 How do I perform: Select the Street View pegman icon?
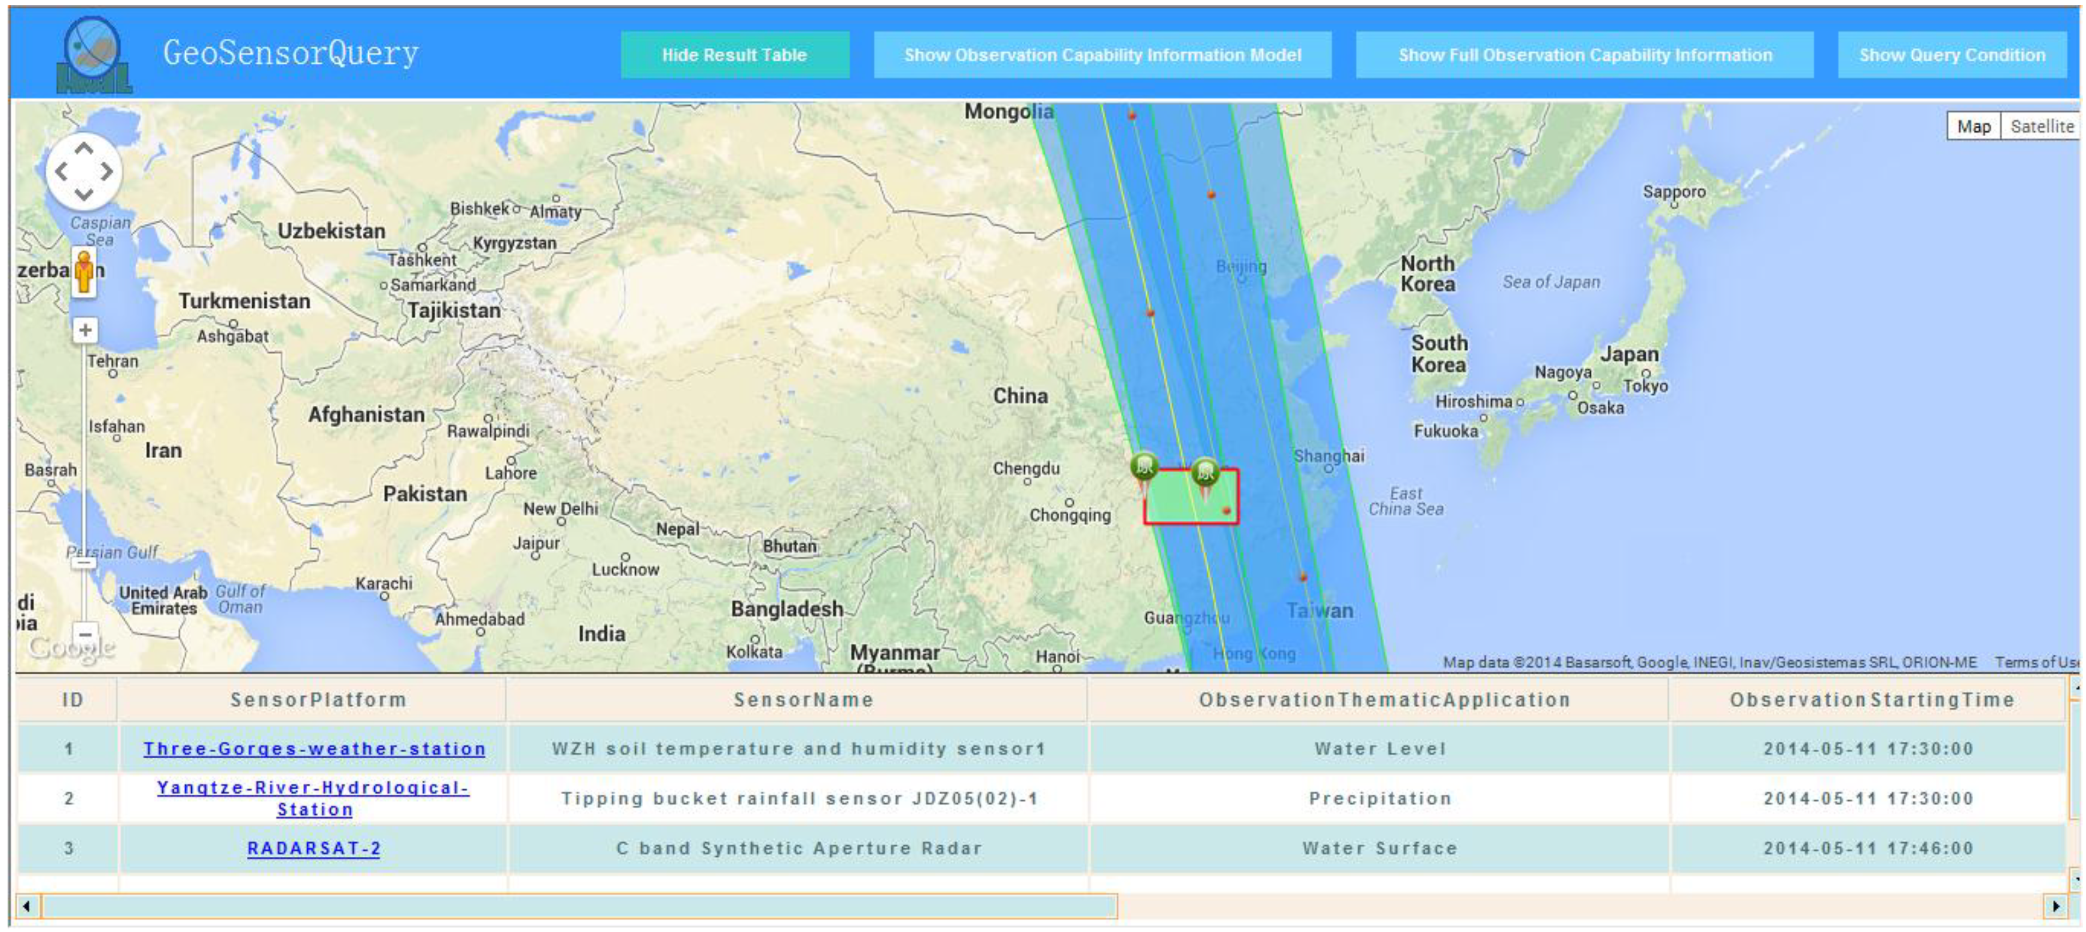point(84,272)
